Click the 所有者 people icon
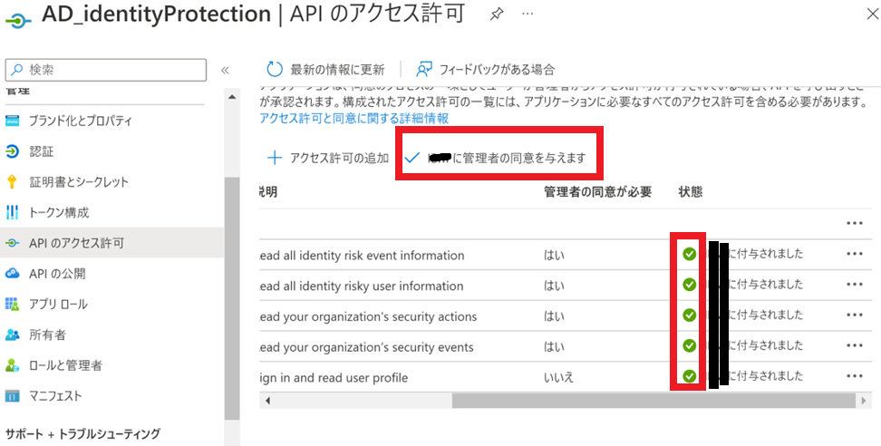This screenshot has width=881, height=446. (x=12, y=334)
